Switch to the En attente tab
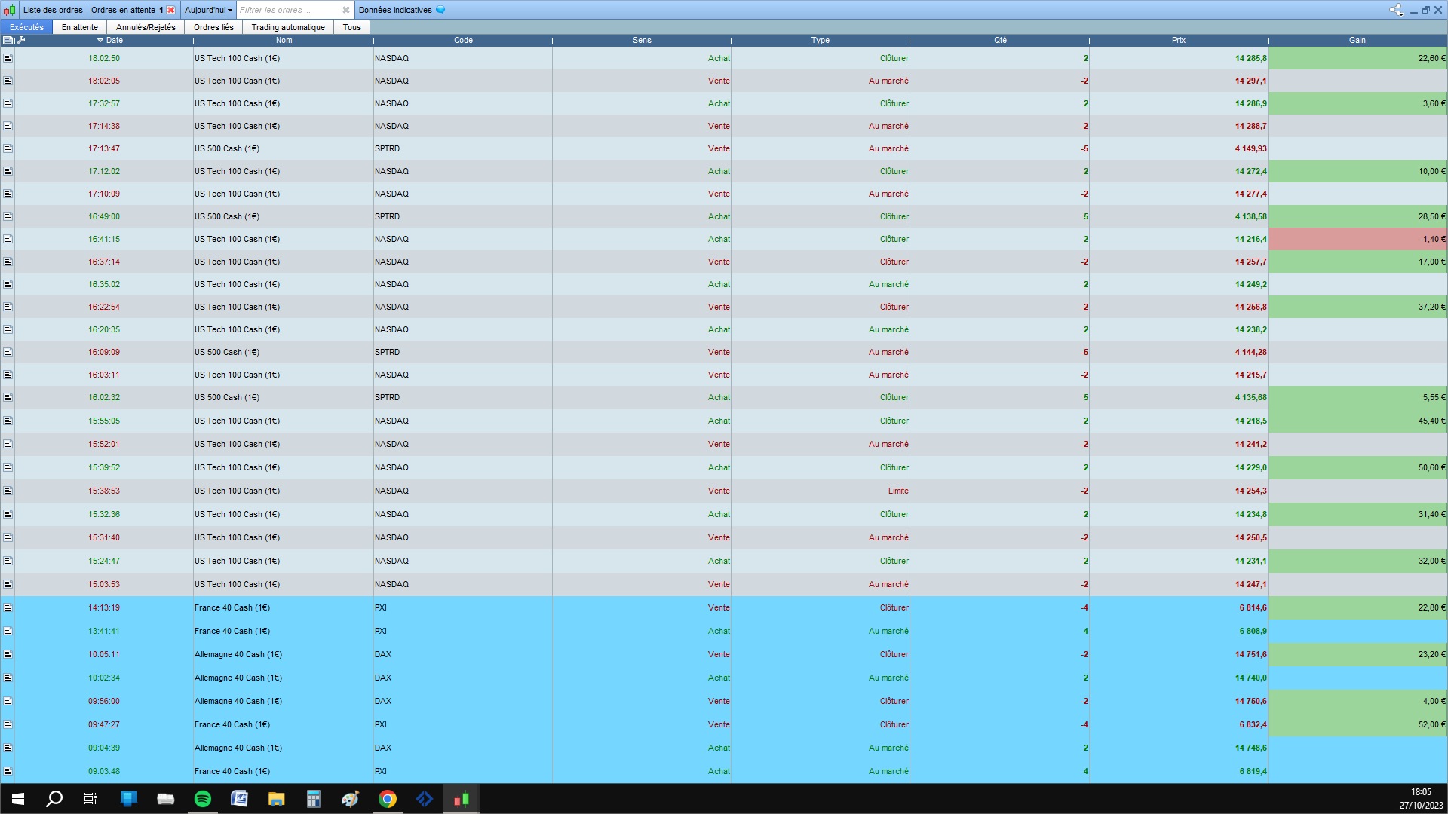 click(x=80, y=27)
